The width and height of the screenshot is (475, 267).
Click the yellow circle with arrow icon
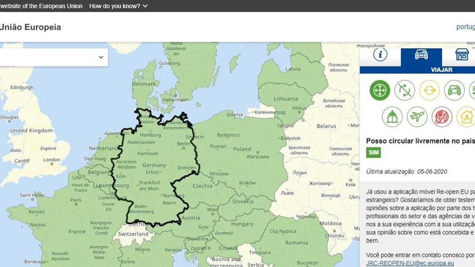[x=429, y=90]
